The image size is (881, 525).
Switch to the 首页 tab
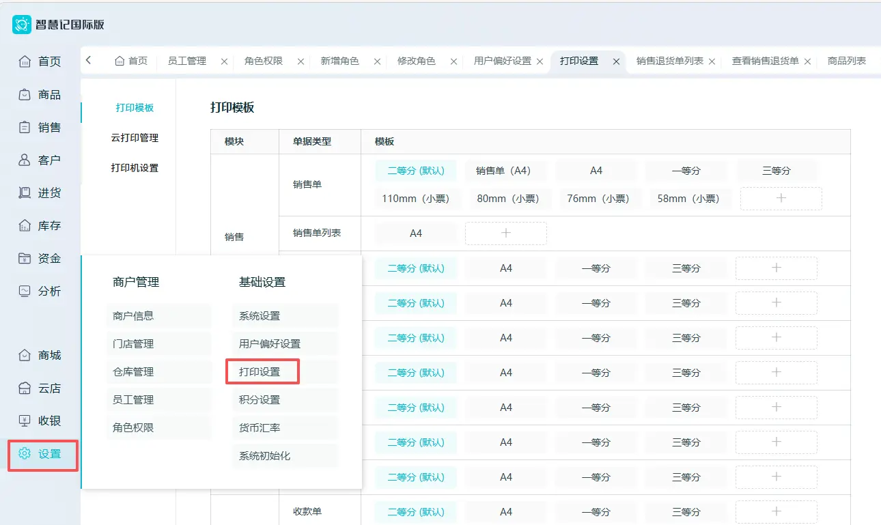pos(131,61)
